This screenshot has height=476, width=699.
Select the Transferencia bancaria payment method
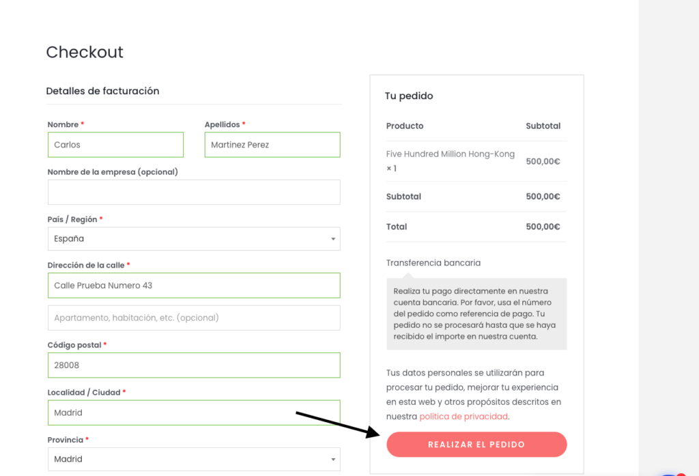(x=433, y=263)
